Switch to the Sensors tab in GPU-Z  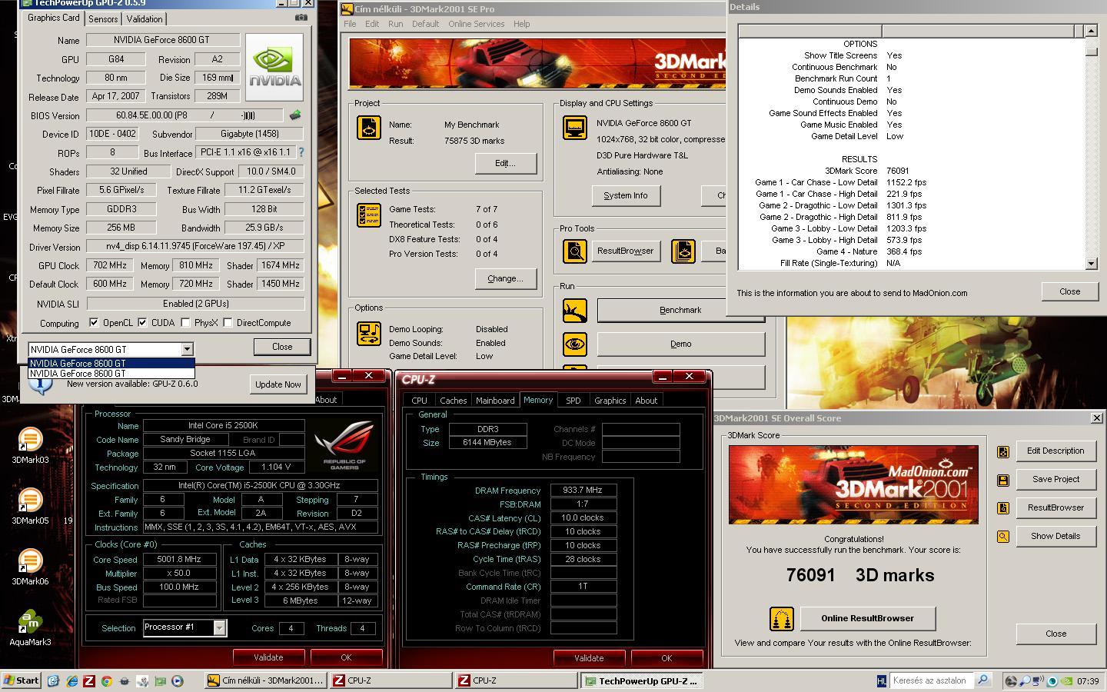103,18
